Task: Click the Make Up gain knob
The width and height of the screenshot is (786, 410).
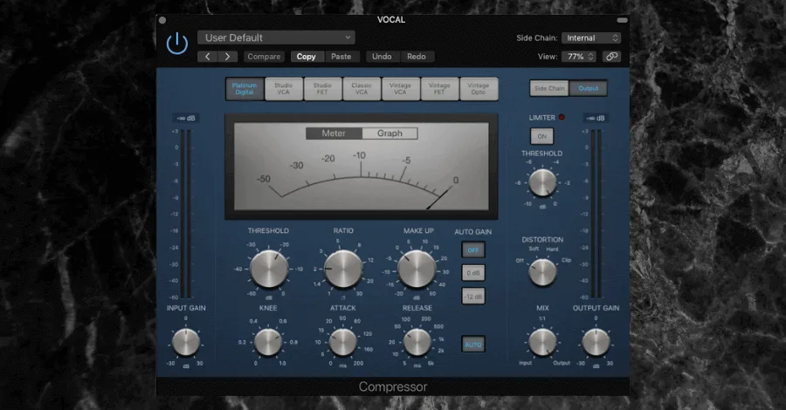Action: (x=417, y=269)
